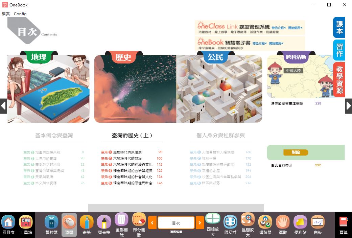Image resolution: width=352 pixels, height=238 pixels.
Task: Open civics unit 平權的家庭
Action: point(220,171)
